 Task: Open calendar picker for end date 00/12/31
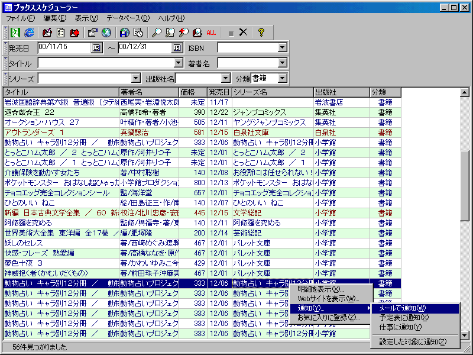(177, 48)
